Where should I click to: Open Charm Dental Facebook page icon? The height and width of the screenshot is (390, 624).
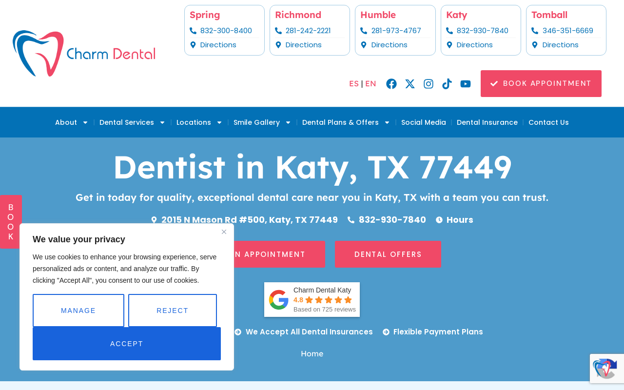pyautogui.click(x=391, y=84)
